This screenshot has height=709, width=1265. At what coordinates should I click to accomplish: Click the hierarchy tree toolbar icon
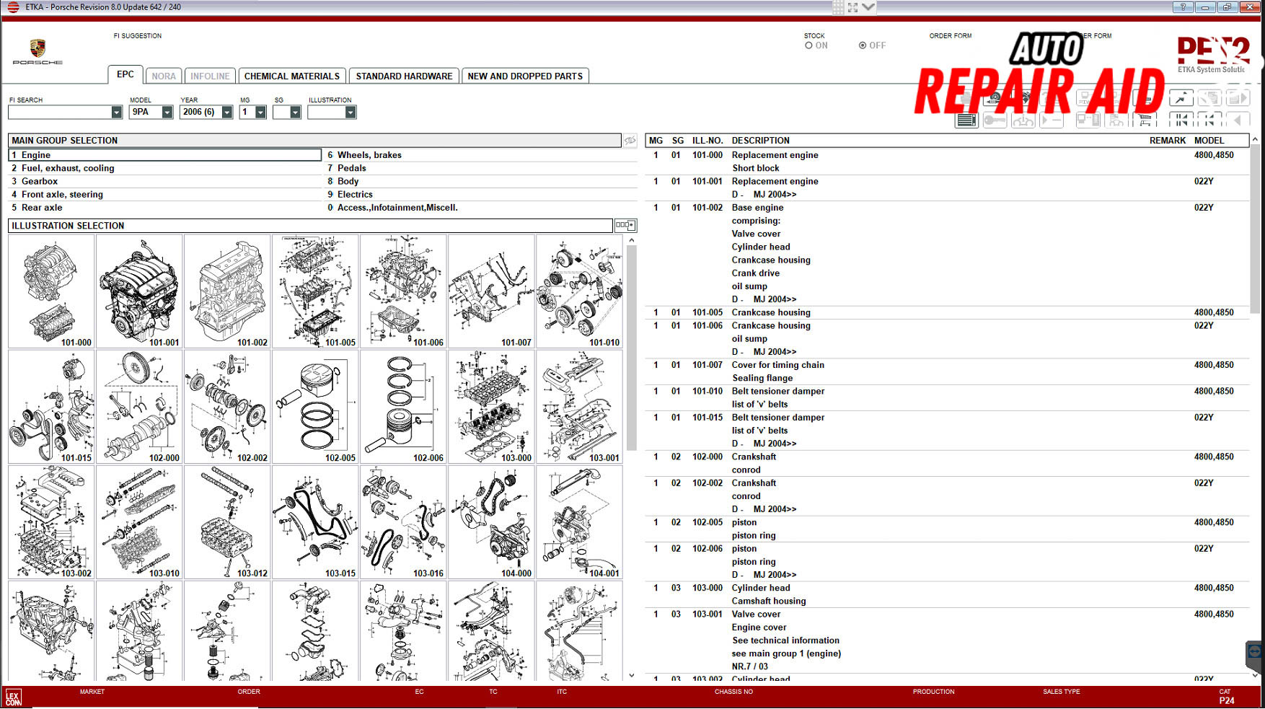(1023, 120)
